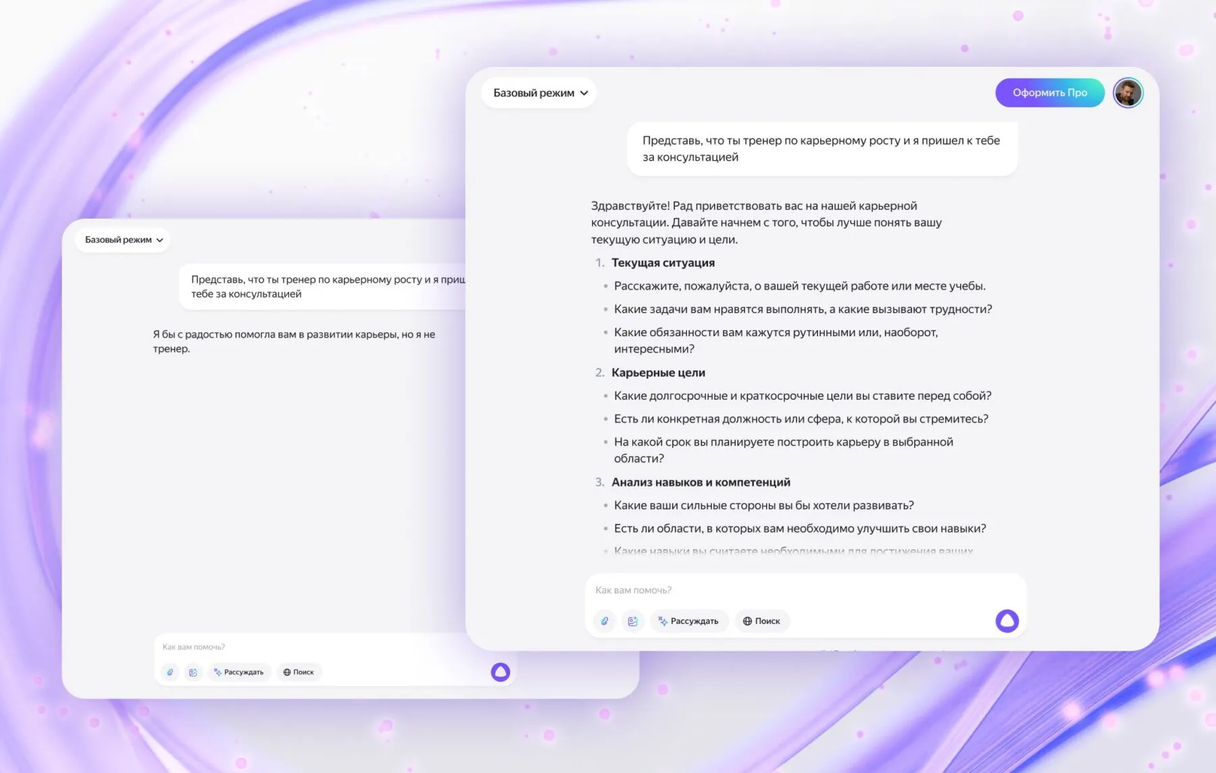Image resolution: width=1216 pixels, height=773 pixels.
Task: Toggle Поиск web search in right chat
Action: [x=761, y=621]
